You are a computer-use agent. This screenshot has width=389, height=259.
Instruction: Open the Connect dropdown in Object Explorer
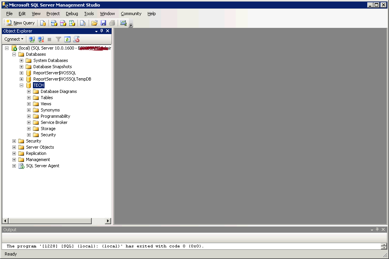click(x=14, y=39)
